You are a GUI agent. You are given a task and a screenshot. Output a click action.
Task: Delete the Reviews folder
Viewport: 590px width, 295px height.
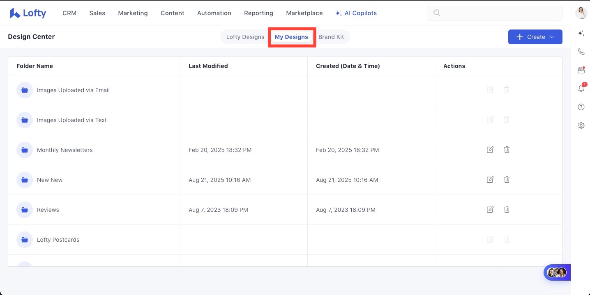507,209
